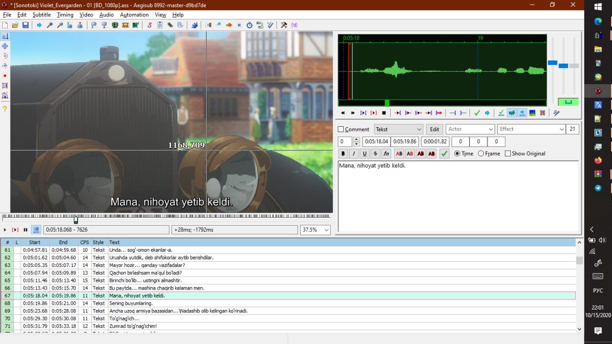Select the Rectangle Clip video tool
Screen dimensions: 612x344
click(5, 86)
